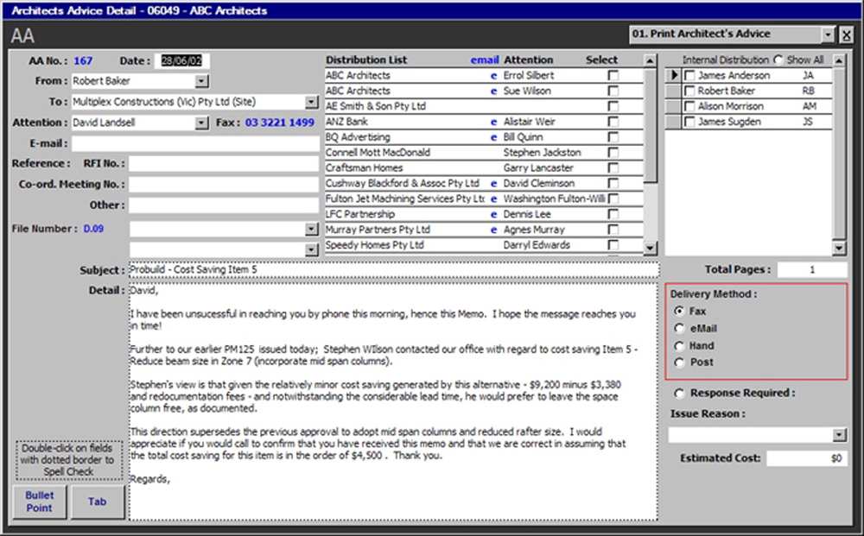
Task: Tick the Select checkbox for Craftsman Homes
Action: [613, 168]
